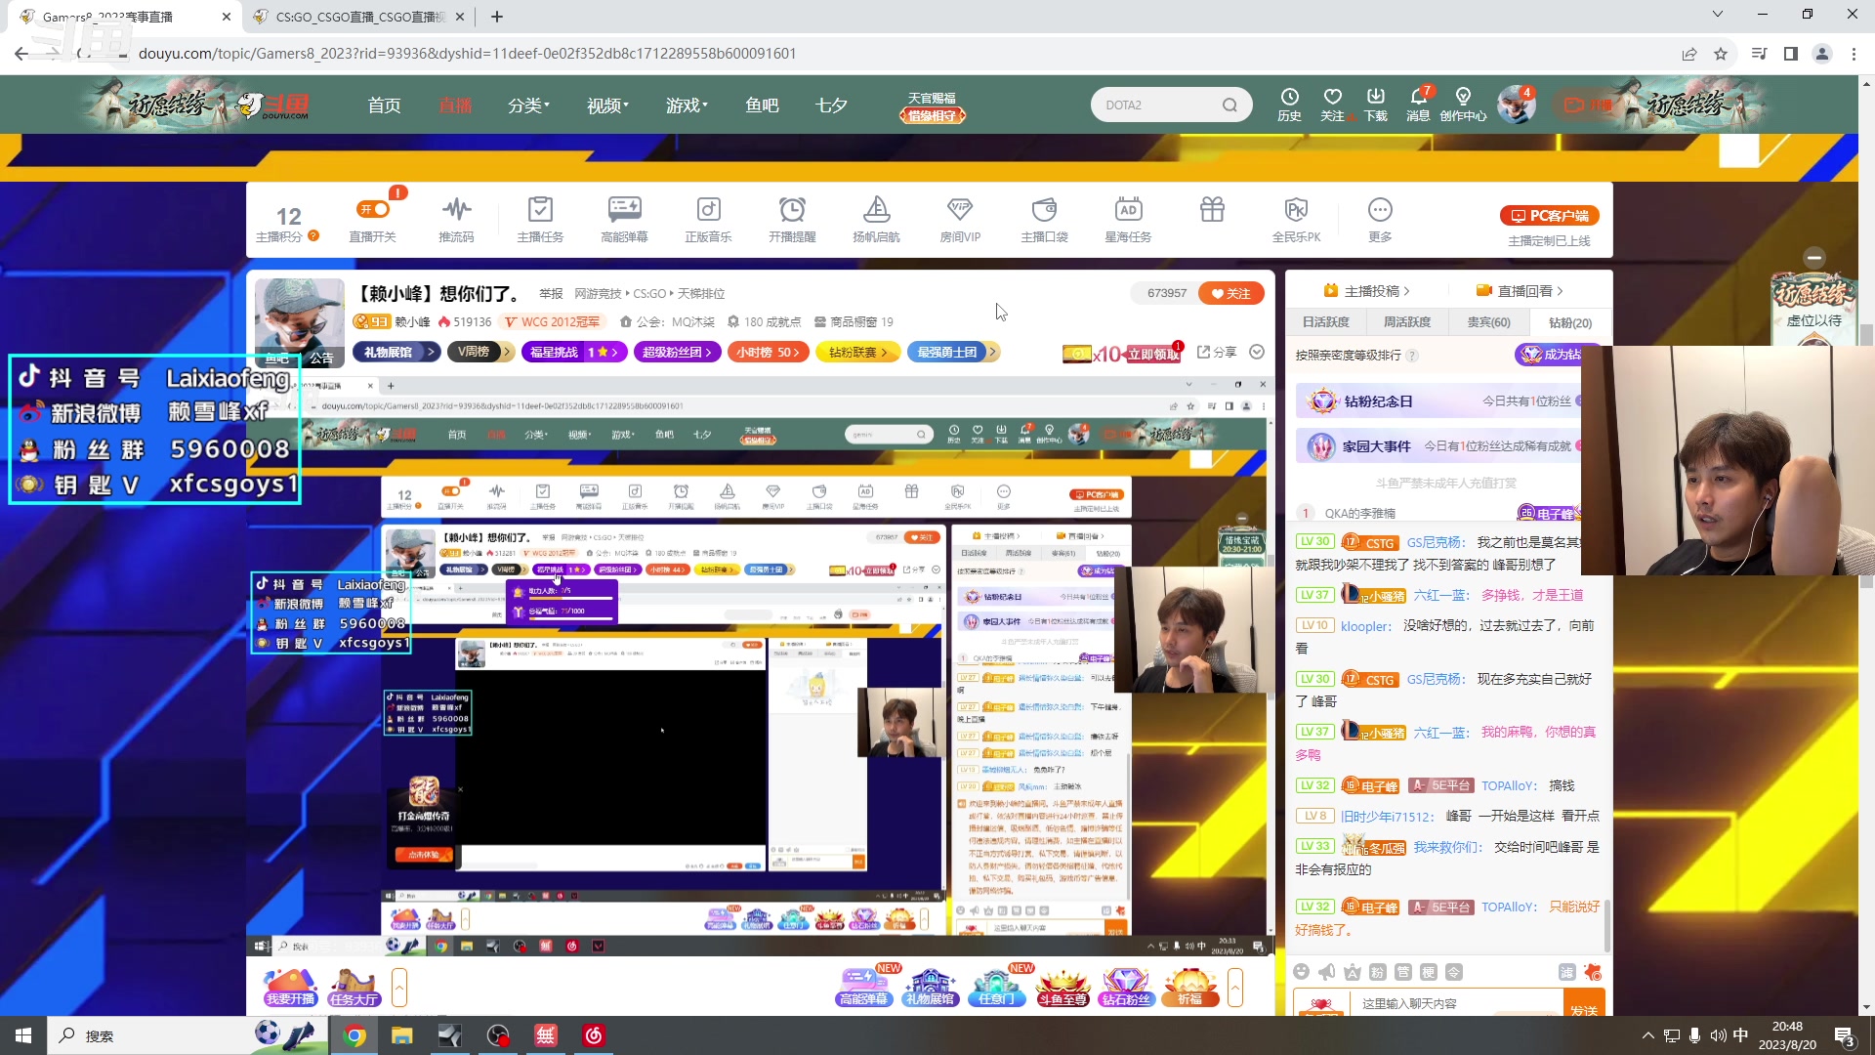The height and width of the screenshot is (1055, 1875).
Task: Toggle the 直播开关 live switch
Action: 373,209
